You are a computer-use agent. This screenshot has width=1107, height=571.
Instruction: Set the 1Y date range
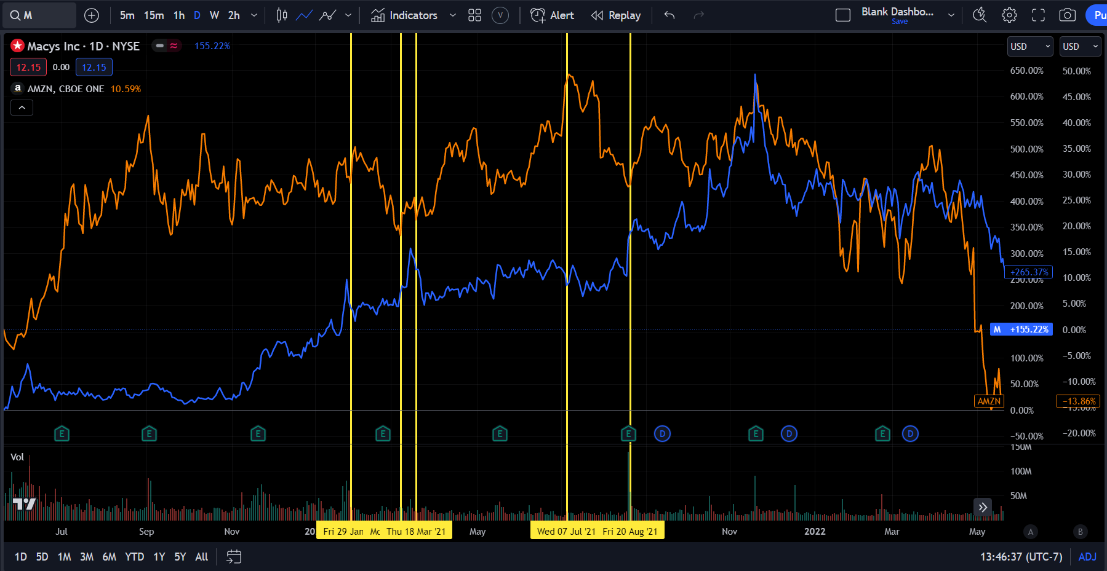coord(159,557)
